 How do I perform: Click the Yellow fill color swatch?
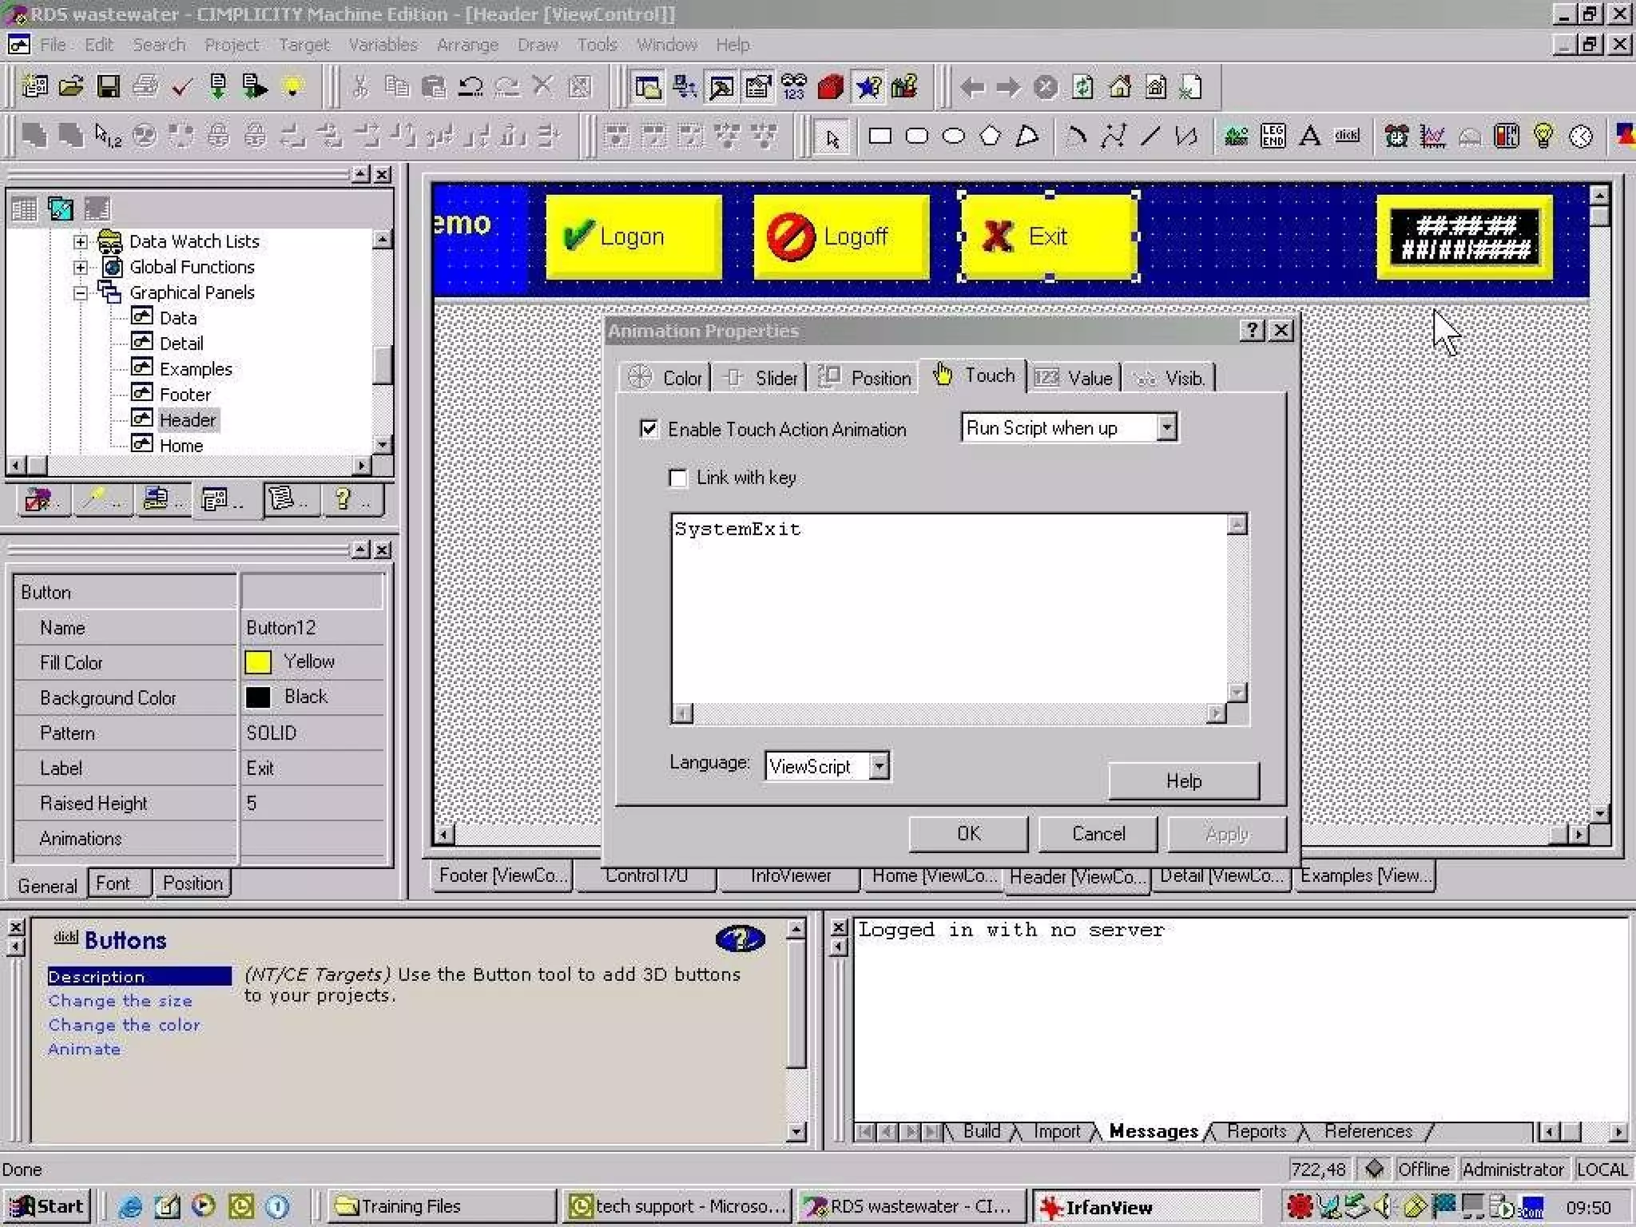258,662
